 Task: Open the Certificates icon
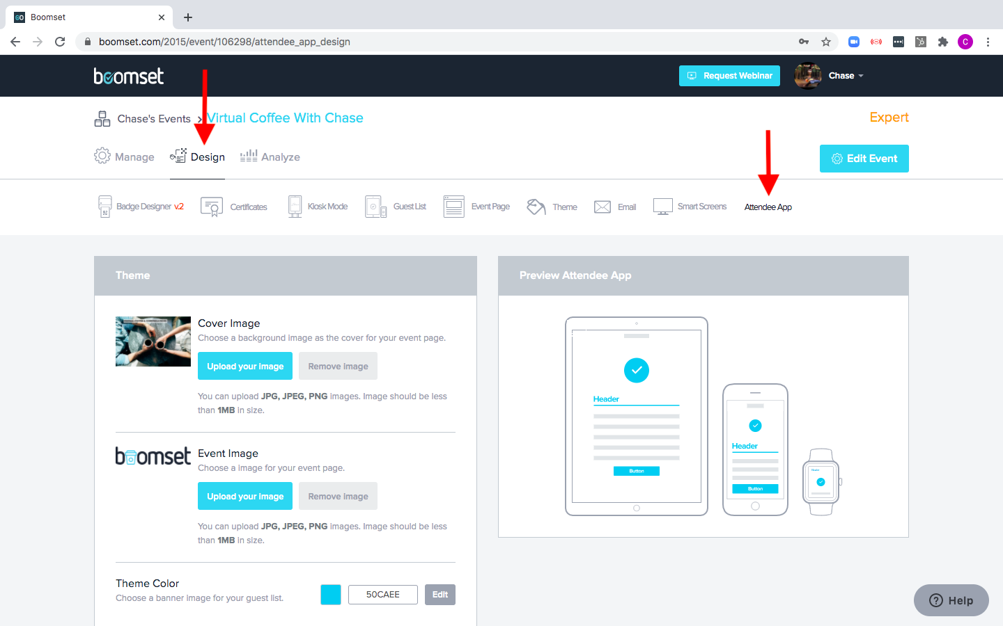pyautogui.click(x=212, y=207)
